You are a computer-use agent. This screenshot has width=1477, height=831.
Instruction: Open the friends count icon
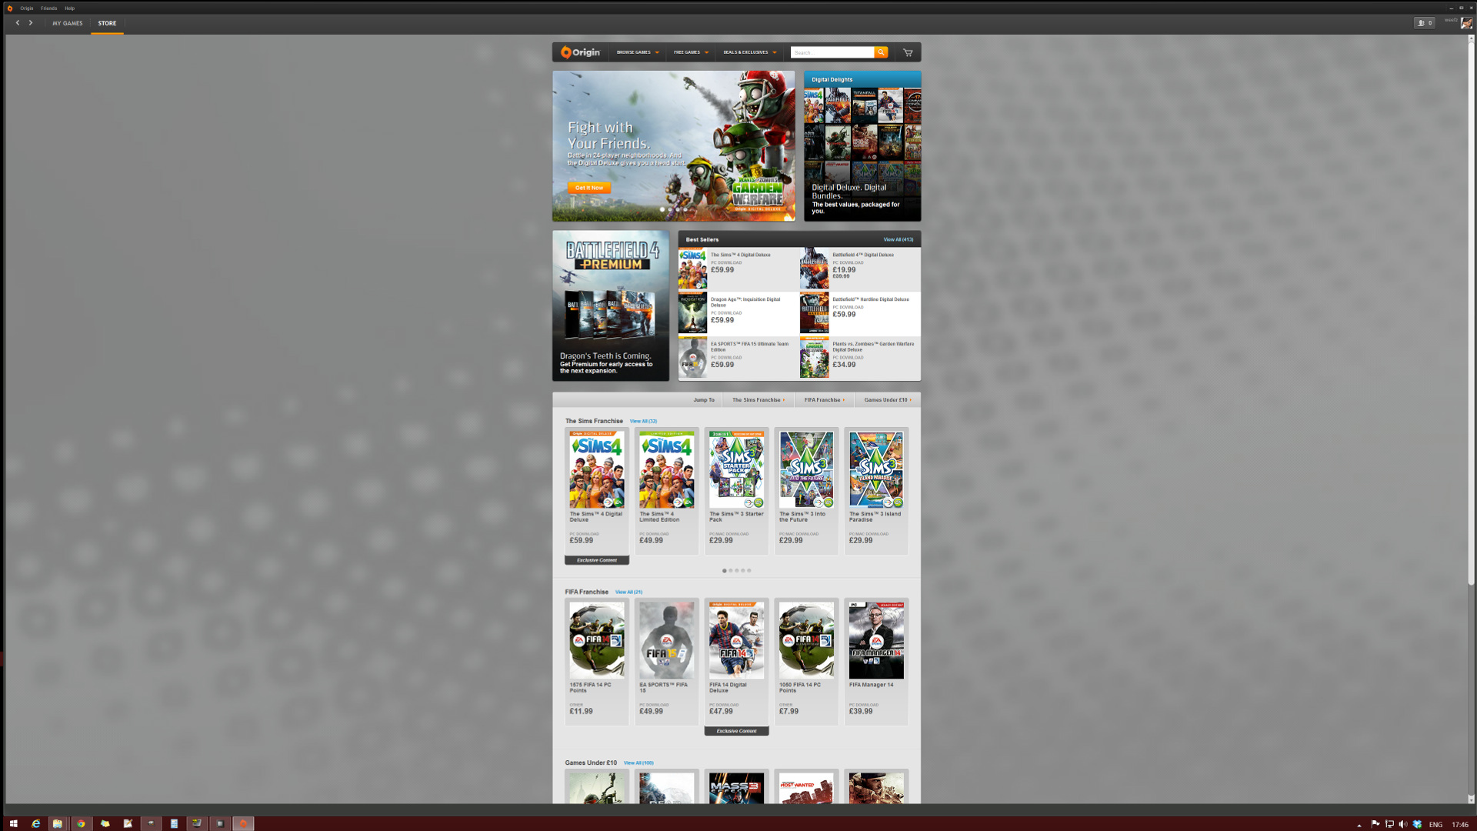pos(1424,23)
